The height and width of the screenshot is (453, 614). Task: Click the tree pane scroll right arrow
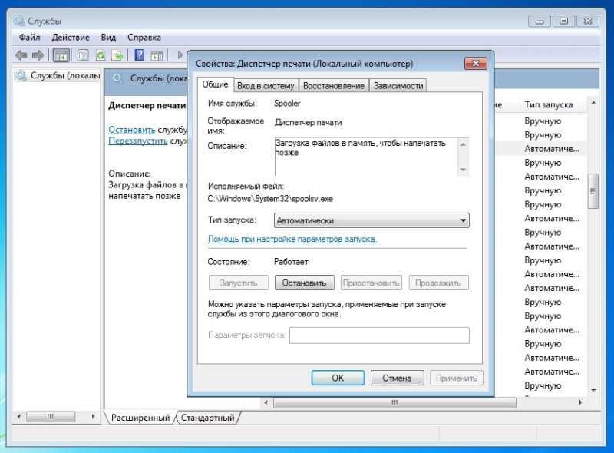coord(93,416)
